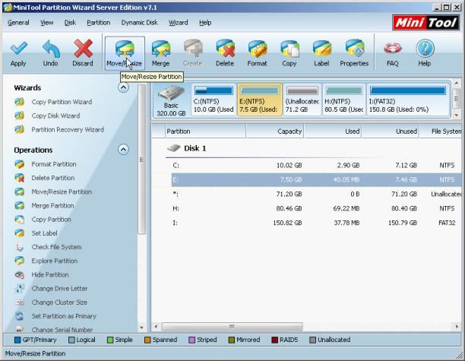This screenshot has width=465, height=361.
Task: Sort by the Capacity column header
Action: point(274,131)
